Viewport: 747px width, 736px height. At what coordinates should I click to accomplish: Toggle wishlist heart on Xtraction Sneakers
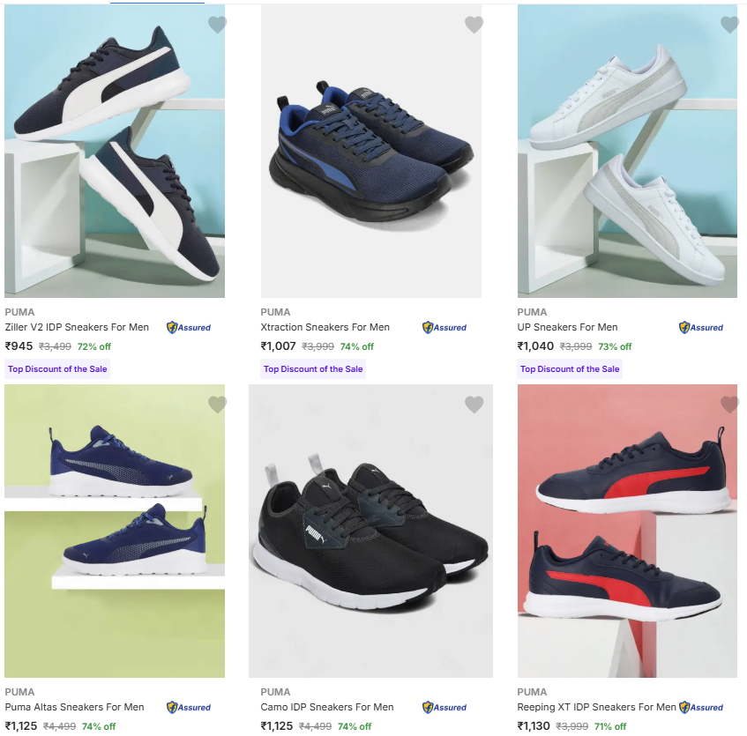[x=474, y=25]
